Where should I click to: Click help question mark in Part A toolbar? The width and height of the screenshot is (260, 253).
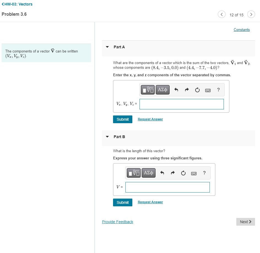coord(218,90)
